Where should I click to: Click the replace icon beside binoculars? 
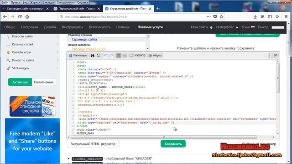tap(99, 56)
